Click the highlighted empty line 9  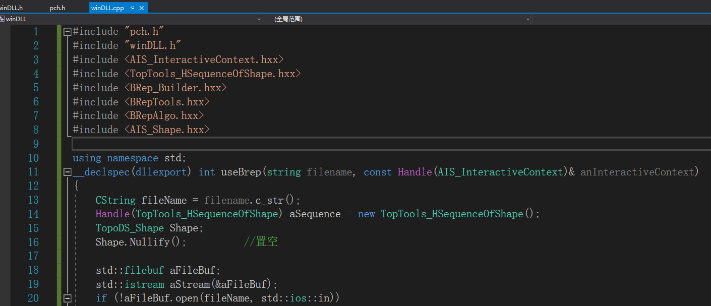click(202, 144)
